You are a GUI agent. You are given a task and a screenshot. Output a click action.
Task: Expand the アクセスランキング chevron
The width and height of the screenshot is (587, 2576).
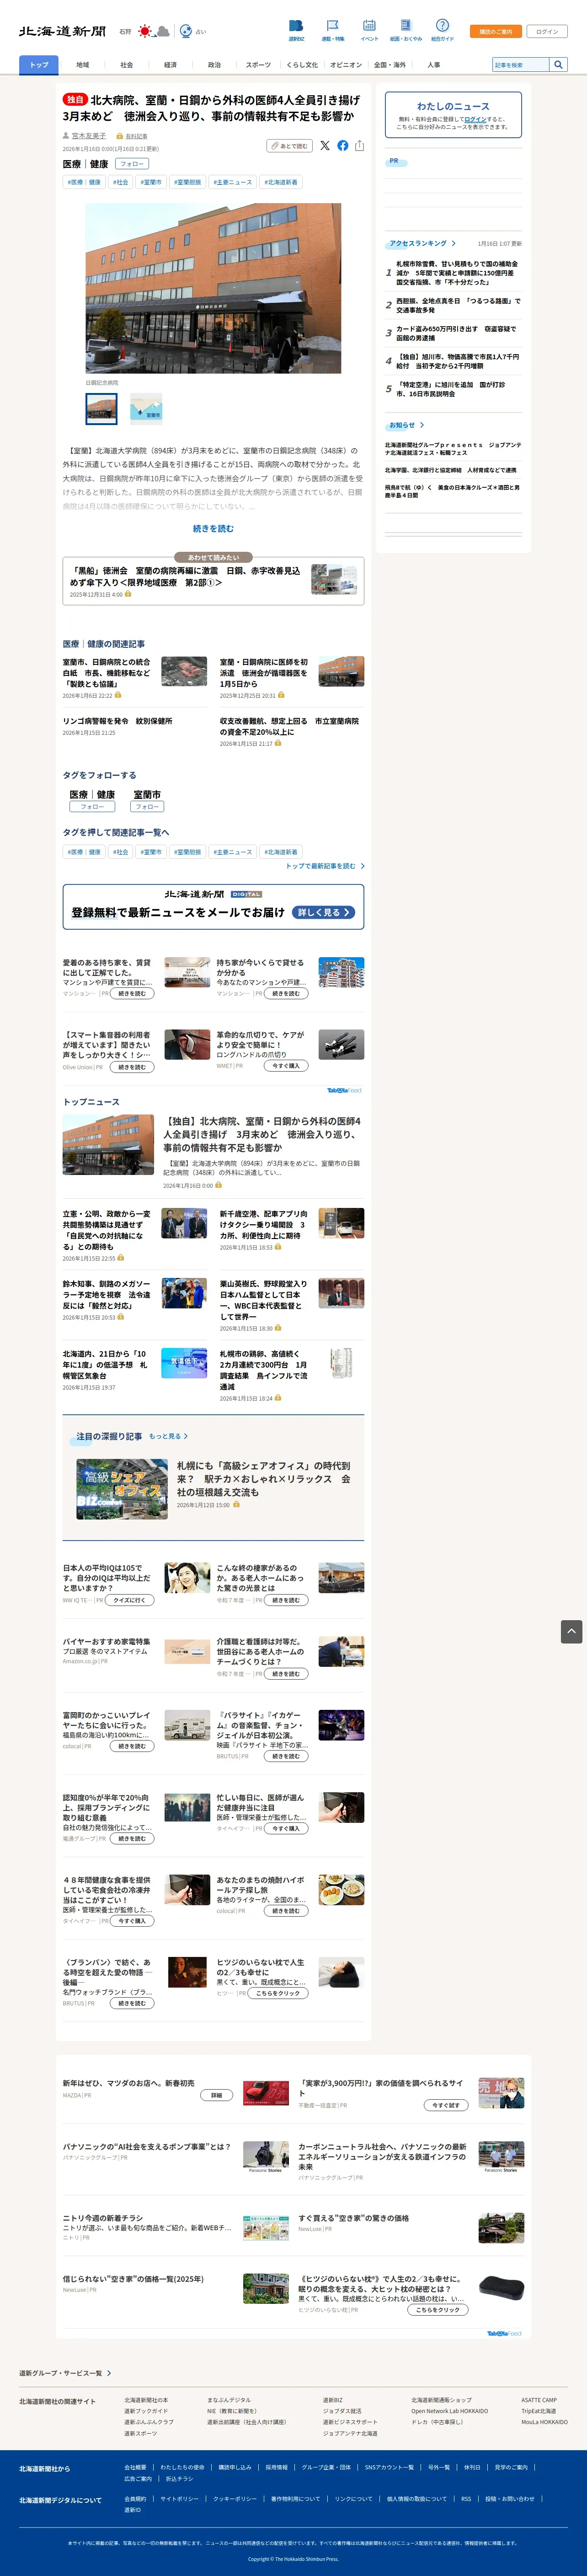point(453,243)
